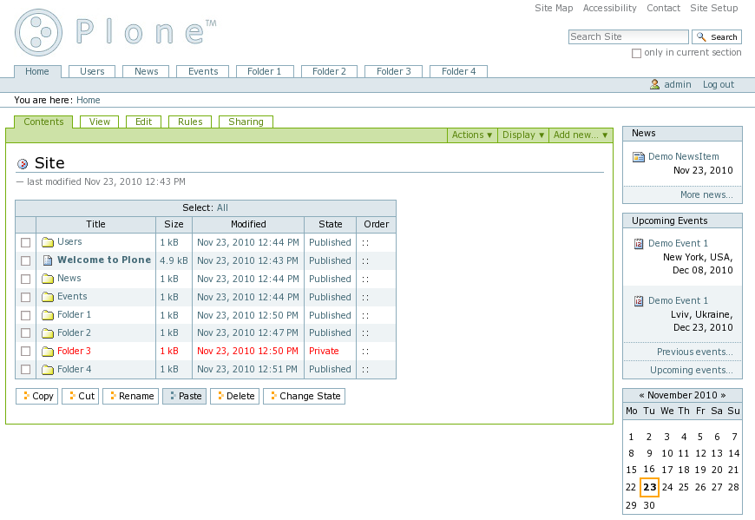Switch to the Sharing tab
Viewport: 755px width, 520px height.
[246, 122]
